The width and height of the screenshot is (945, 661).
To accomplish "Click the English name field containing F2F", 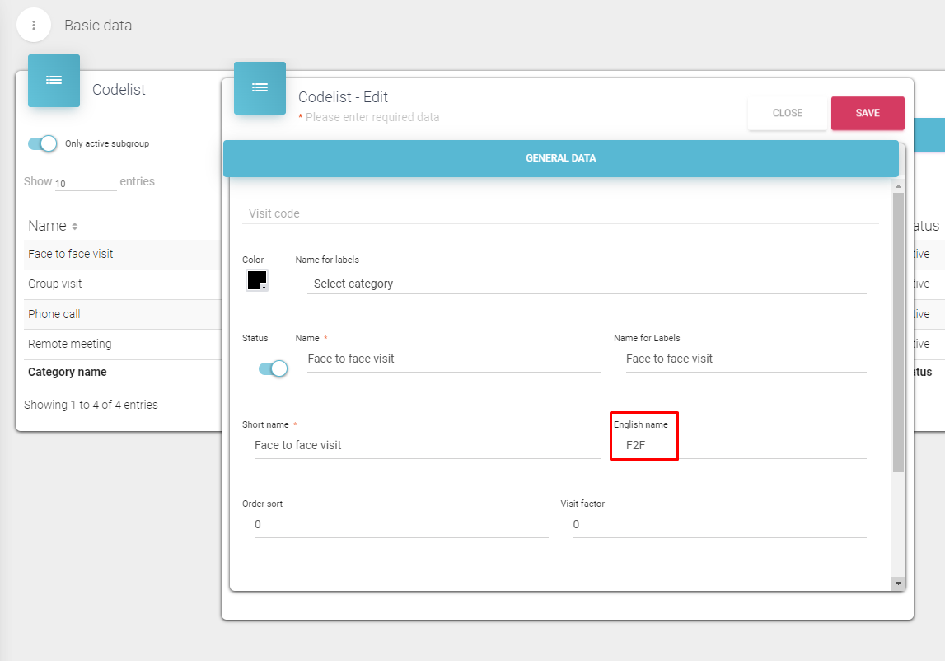I will point(741,445).
